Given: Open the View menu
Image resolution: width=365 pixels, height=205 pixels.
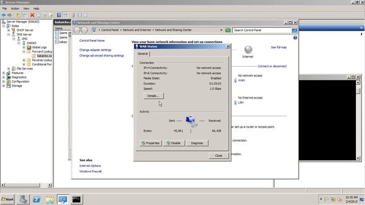Looking at the screenshot, I should coord(26,9).
